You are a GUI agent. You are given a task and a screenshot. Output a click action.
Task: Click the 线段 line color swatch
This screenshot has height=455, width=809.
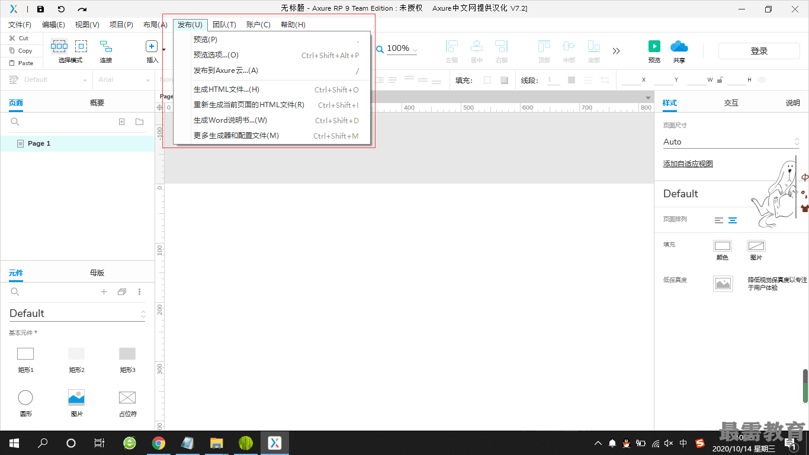tap(572, 80)
